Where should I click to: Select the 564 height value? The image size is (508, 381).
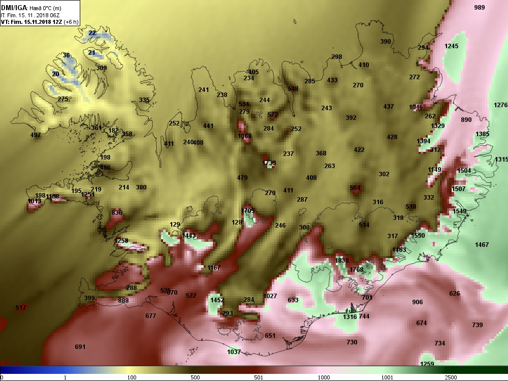[355, 187]
